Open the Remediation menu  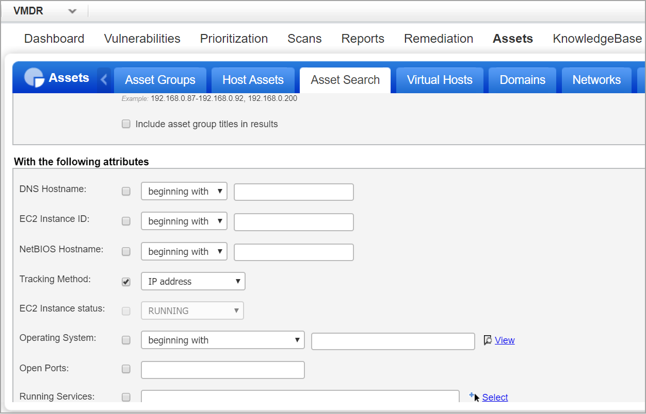(x=439, y=39)
